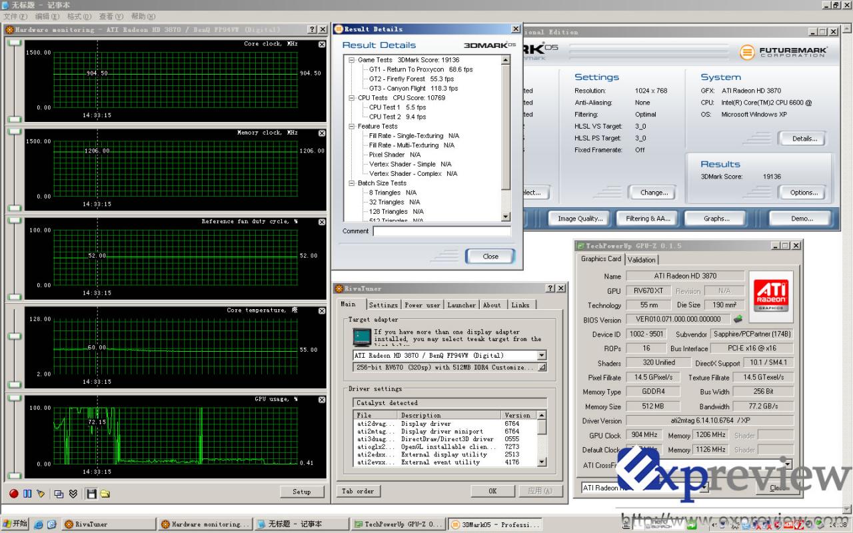The width and height of the screenshot is (853, 533).
Task: Save monitoring data with the floppy disk icon
Action: click(x=91, y=494)
